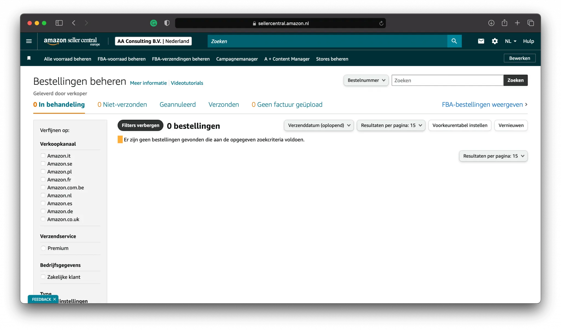Image resolution: width=561 pixels, height=330 pixels.
Task: Check the Amazon.com.be sales channel
Action: [x=43, y=187]
